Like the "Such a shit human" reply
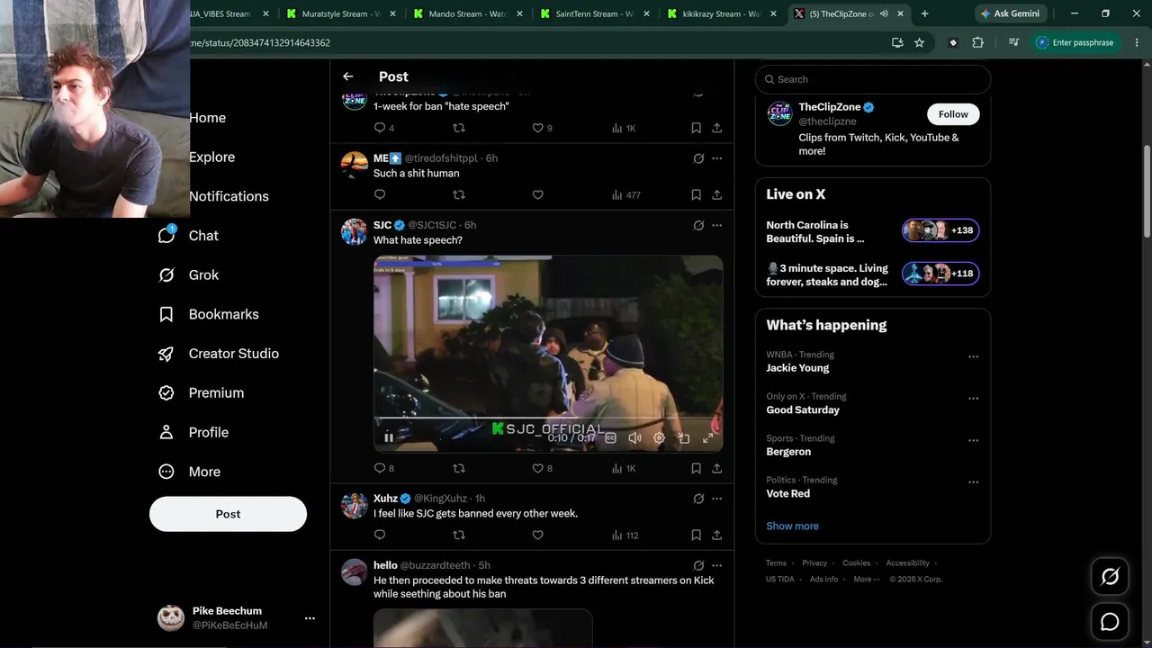 coord(538,194)
